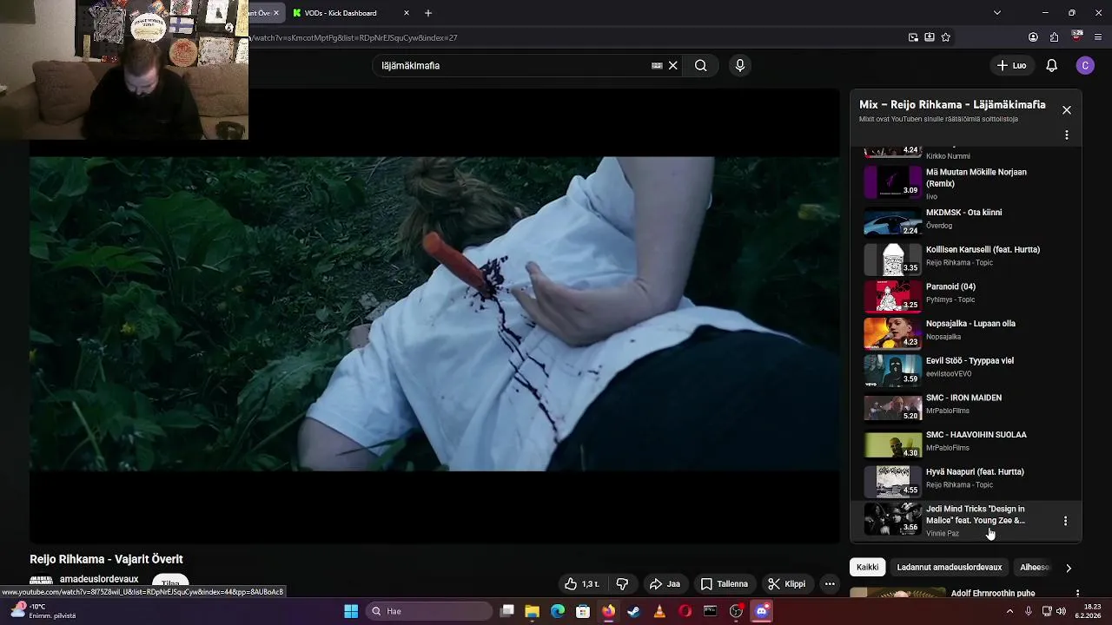Open the list-all-tabs dropdown arrow

(x=997, y=13)
